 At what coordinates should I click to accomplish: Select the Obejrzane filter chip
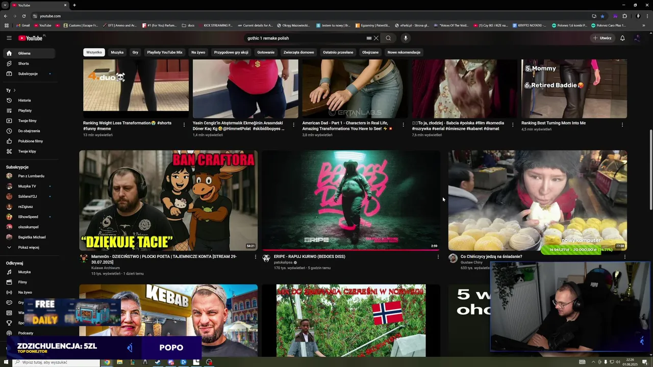[370, 53]
